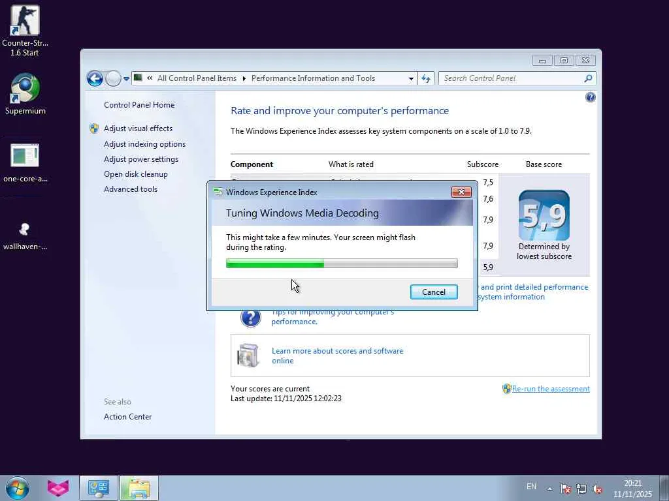This screenshot has height=501, width=669.
Task: Click the EN language indicator
Action: coord(531,487)
